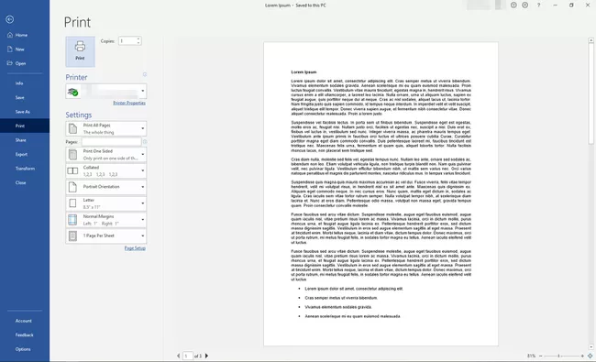
Task: Click the Portrait Orientation page icon
Action: click(72, 187)
